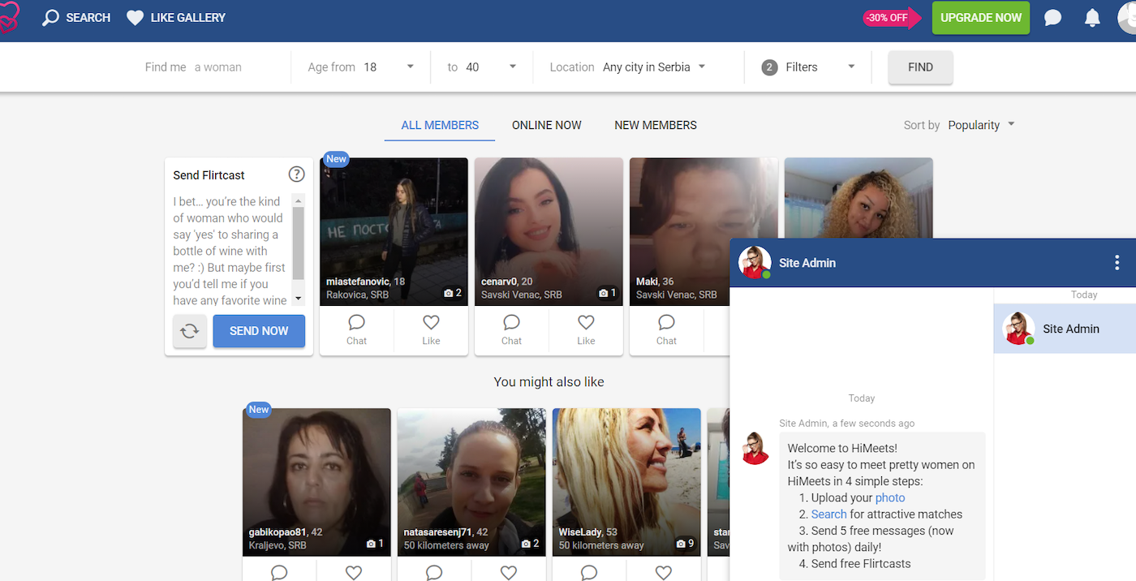Switch to the Online Now tab
Viewport: 1136px width, 581px height.
click(547, 125)
